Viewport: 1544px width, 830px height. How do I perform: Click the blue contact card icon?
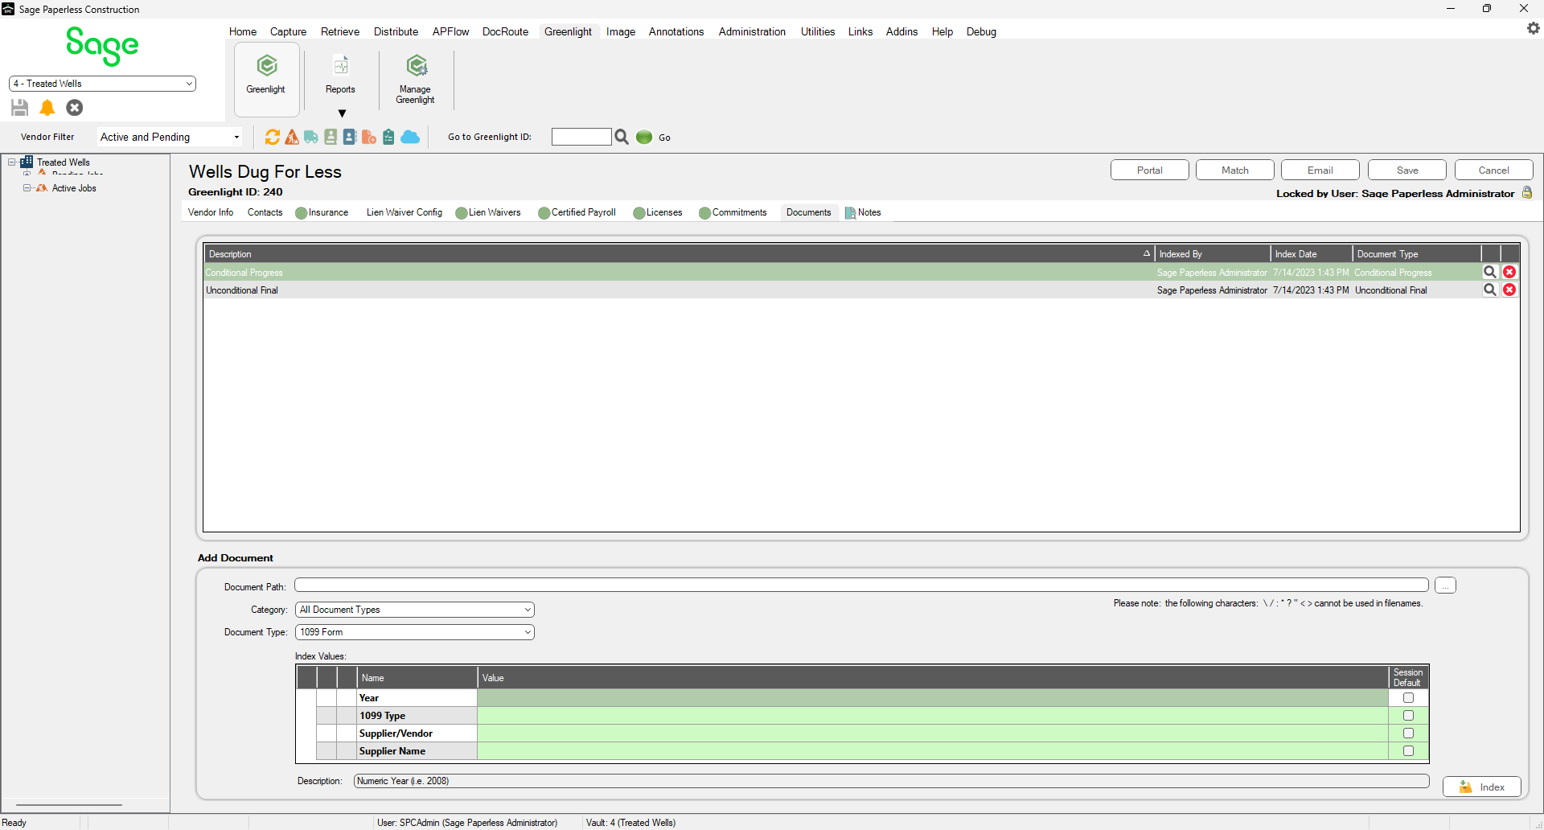[350, 138]
